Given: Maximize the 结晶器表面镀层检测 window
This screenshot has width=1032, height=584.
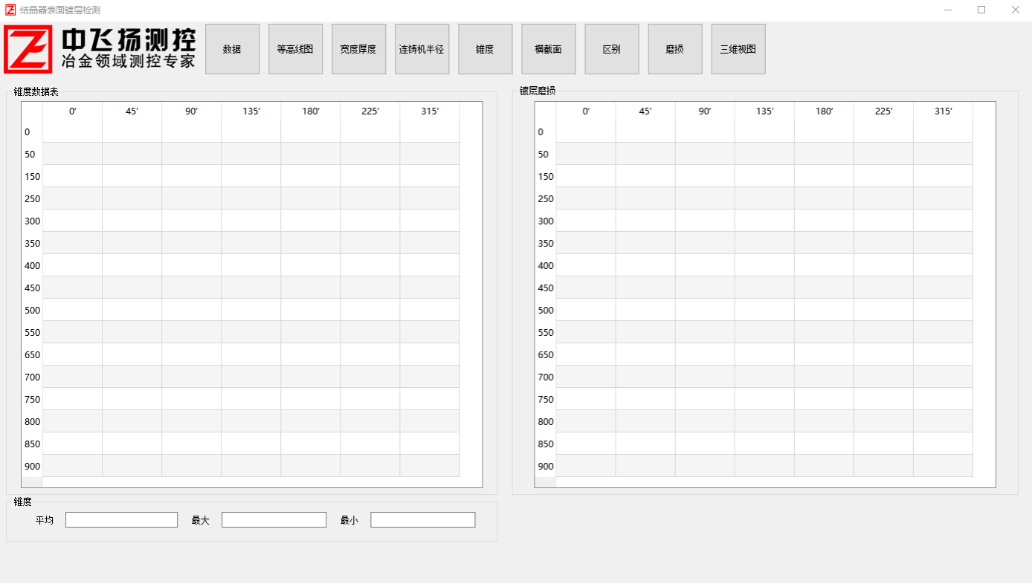Looking at the screenshot, I should pos(981,10).
